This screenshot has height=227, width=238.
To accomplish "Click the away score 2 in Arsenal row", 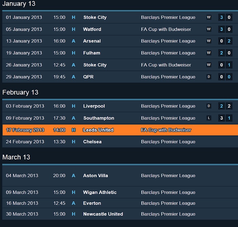I will point(229,41).
